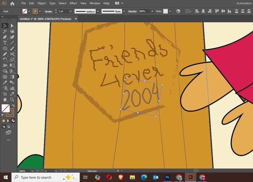
Task: Expand the opacity slider arrow
Action: [x=152, y=11]
